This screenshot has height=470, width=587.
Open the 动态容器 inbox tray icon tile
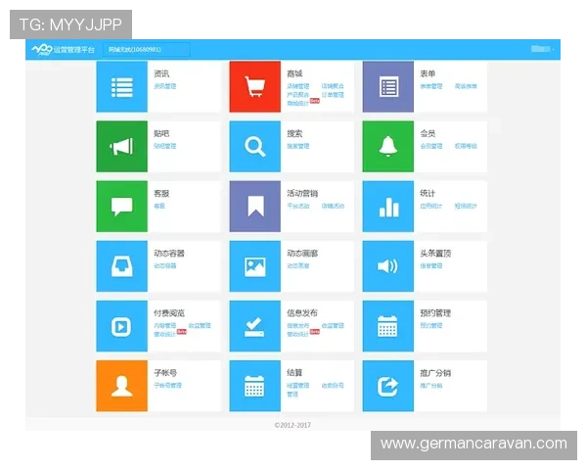121,266
